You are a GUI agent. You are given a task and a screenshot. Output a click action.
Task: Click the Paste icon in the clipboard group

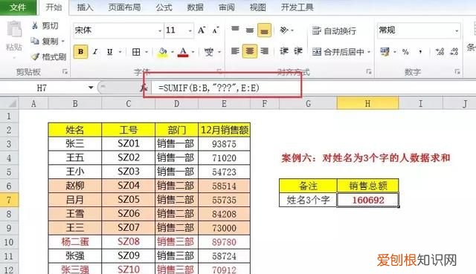pos(14,30)
